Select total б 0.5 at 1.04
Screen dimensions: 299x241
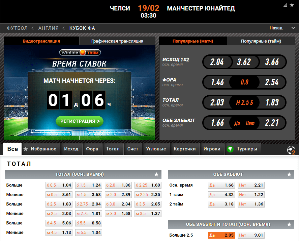(59, 185)
